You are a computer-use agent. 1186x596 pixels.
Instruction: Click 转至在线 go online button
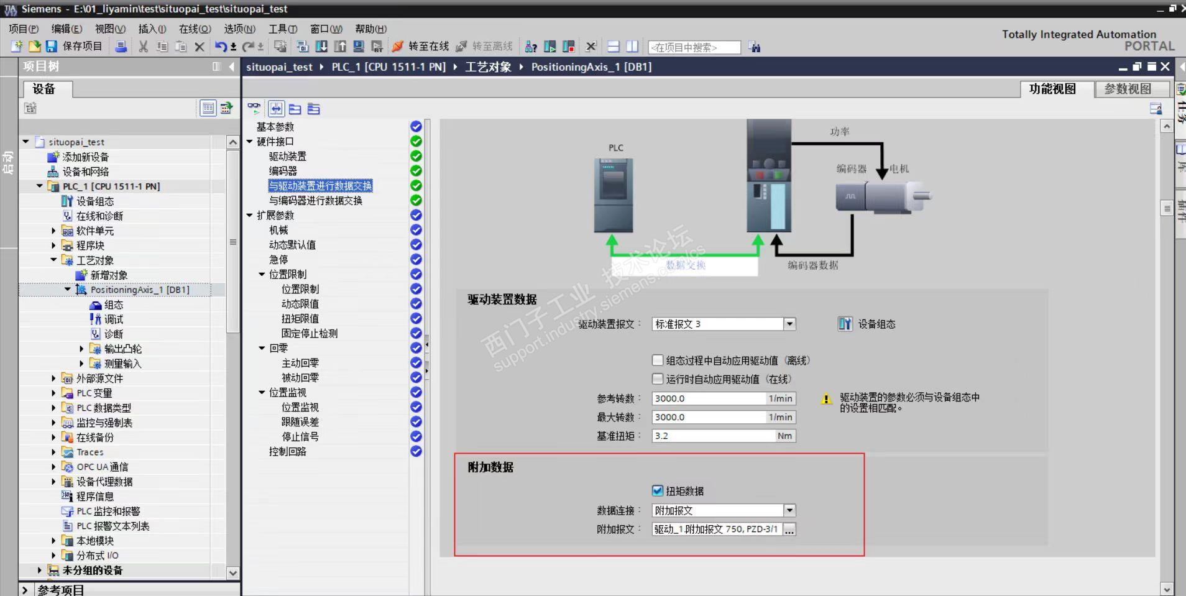[420, 47]
